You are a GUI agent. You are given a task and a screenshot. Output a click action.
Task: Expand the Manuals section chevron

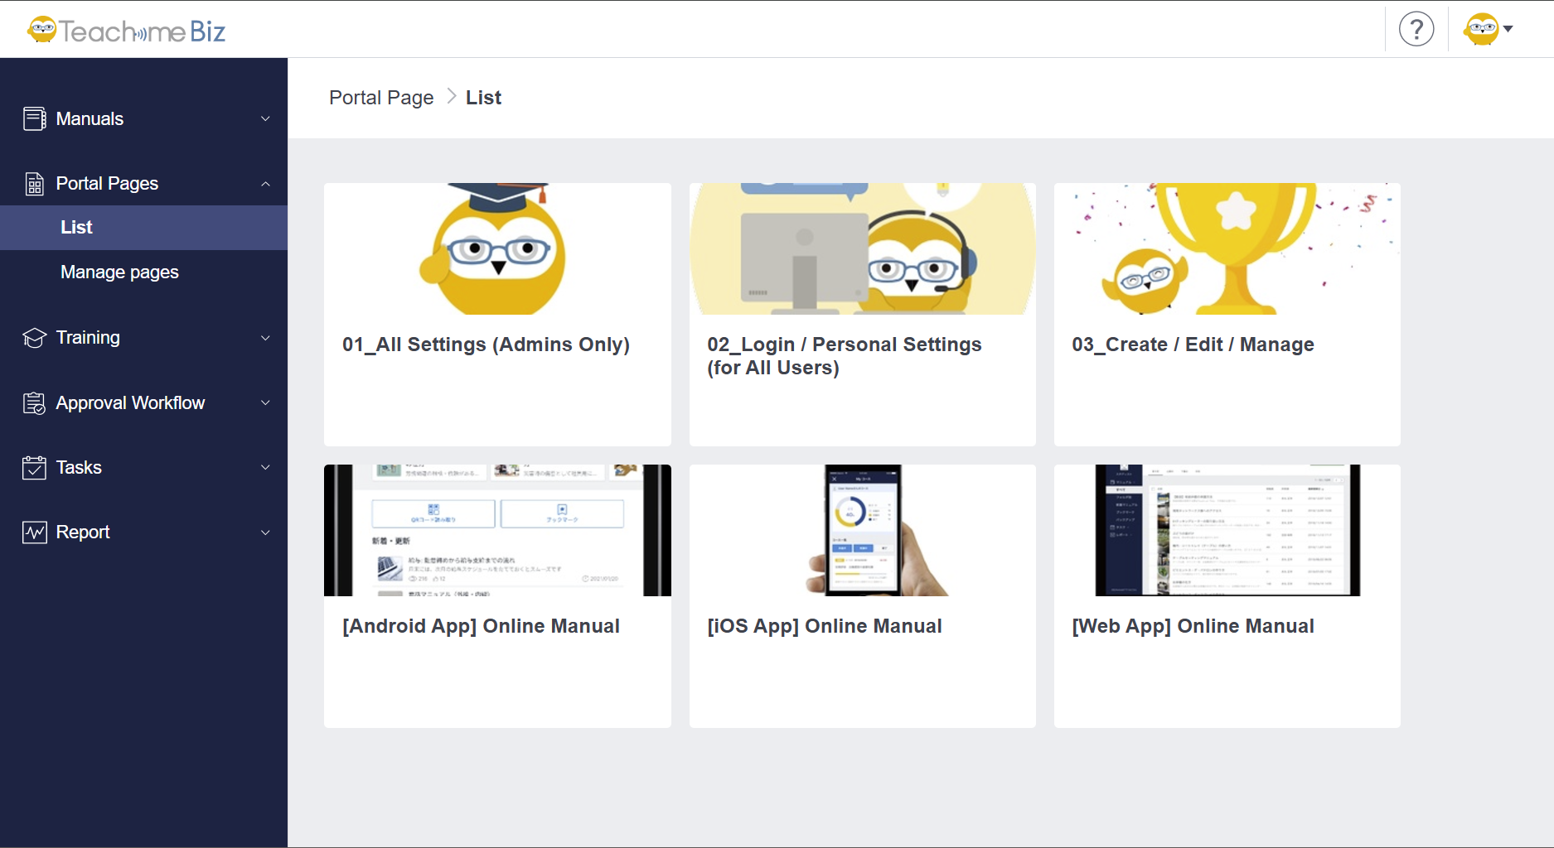click(265, 119)
